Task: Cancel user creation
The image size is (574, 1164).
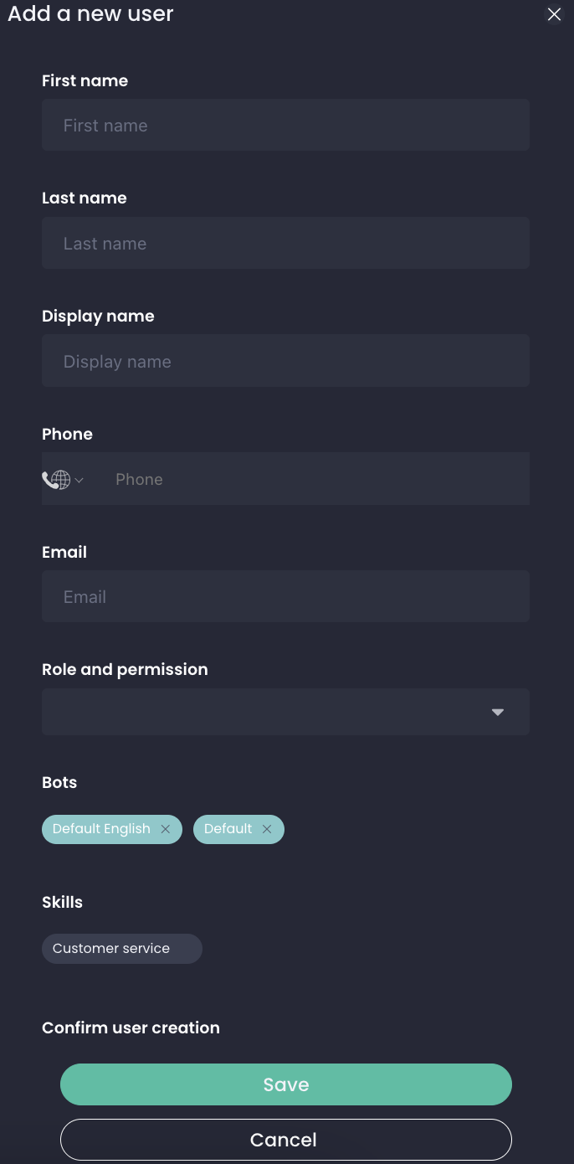Action: 285,1140
